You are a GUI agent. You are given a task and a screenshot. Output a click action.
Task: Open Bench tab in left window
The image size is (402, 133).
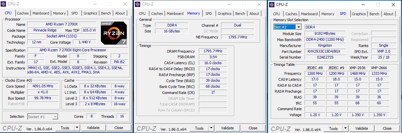[106, 13]
